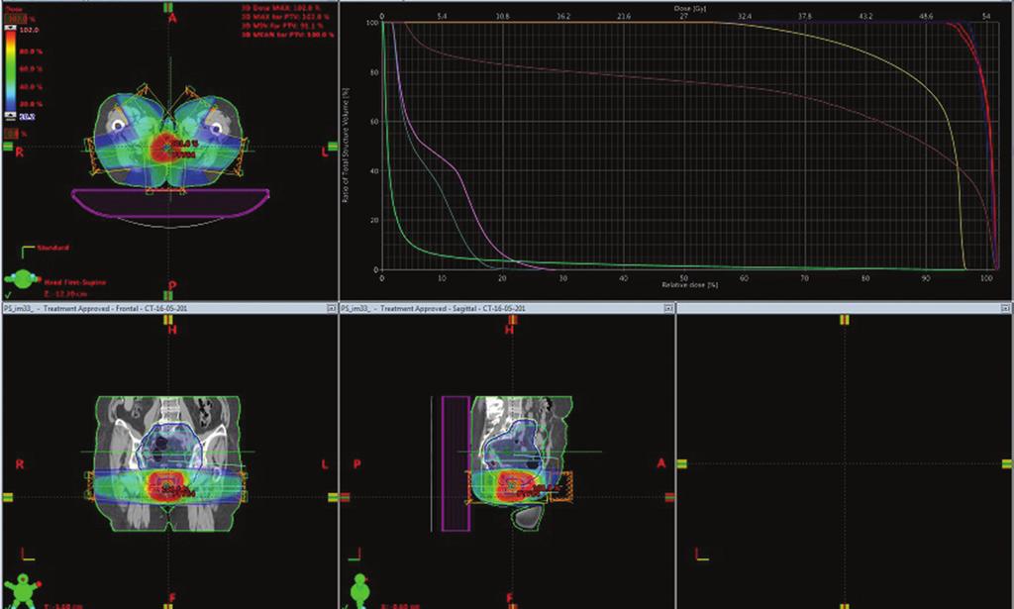Click the 3D MEAN for PTV text
Image resolution: width=1014 pixels, height=609 pixels.
(288, 35)
